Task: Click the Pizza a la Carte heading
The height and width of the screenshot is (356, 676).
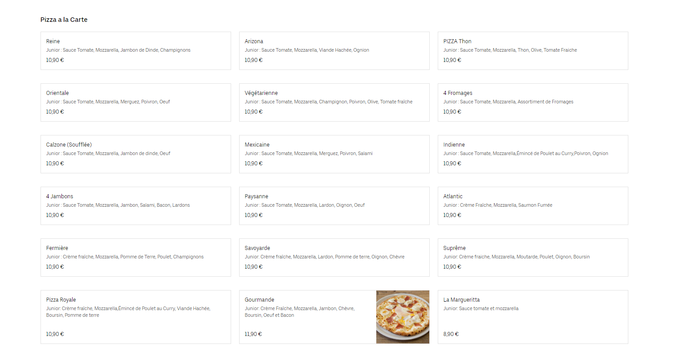Action: click(x=64, y=20)
